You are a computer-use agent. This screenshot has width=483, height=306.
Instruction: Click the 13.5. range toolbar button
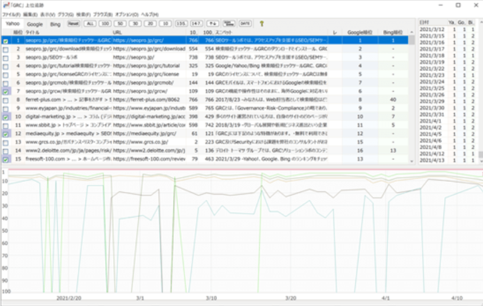(x=181, y=23)
